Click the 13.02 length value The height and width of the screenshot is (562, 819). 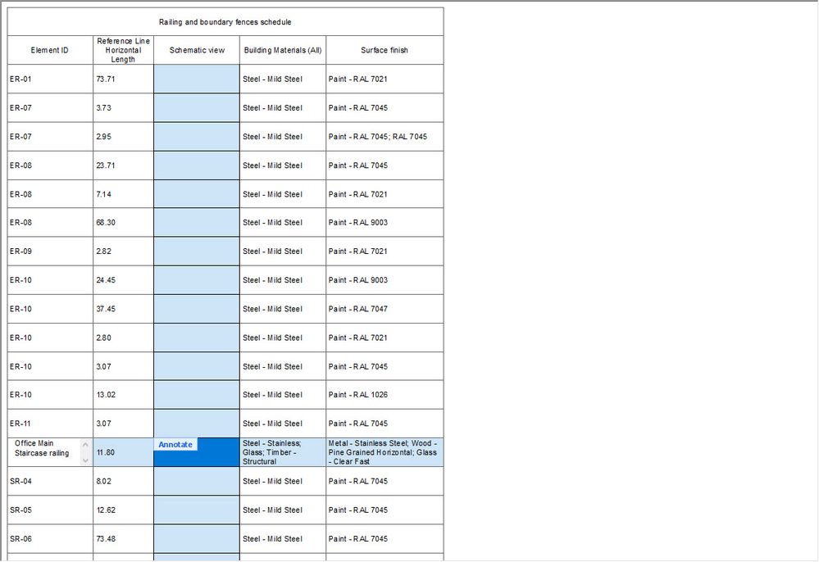(x=106, y=395)
